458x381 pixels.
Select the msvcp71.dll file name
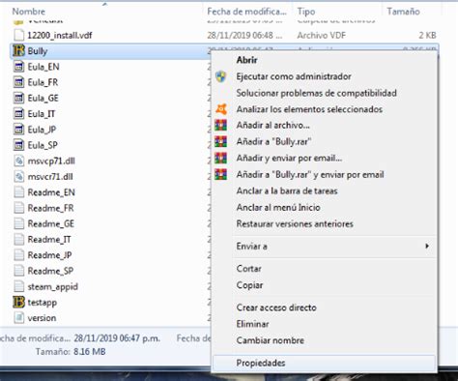(x=51, y=161)
